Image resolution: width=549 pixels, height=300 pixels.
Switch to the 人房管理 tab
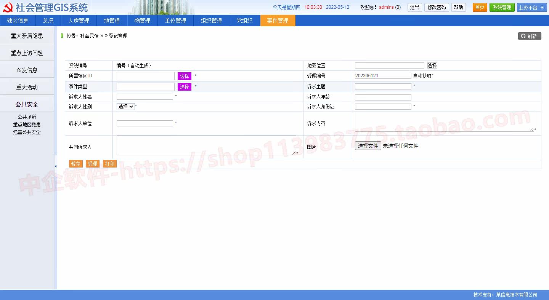tap(79, 21)
